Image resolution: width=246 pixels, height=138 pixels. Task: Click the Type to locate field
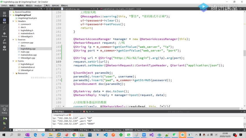pyautogui.click(x=29, y=130)
